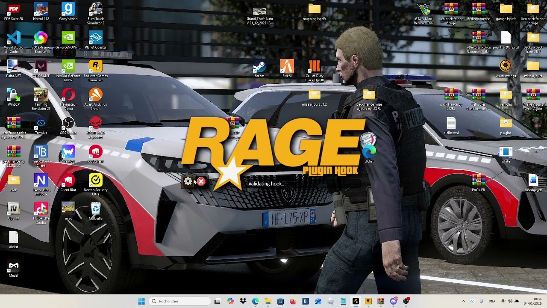The image size is (547, 308).
Task: Open Copilot from the taskbar
Action: click(x=230, y=301)
